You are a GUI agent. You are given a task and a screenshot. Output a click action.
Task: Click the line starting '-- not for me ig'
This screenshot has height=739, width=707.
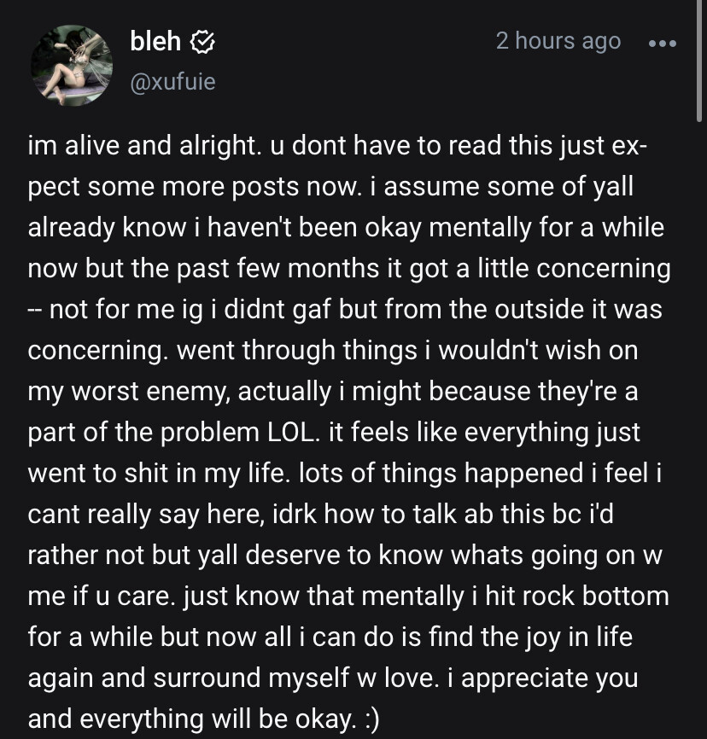coord(345,310)
